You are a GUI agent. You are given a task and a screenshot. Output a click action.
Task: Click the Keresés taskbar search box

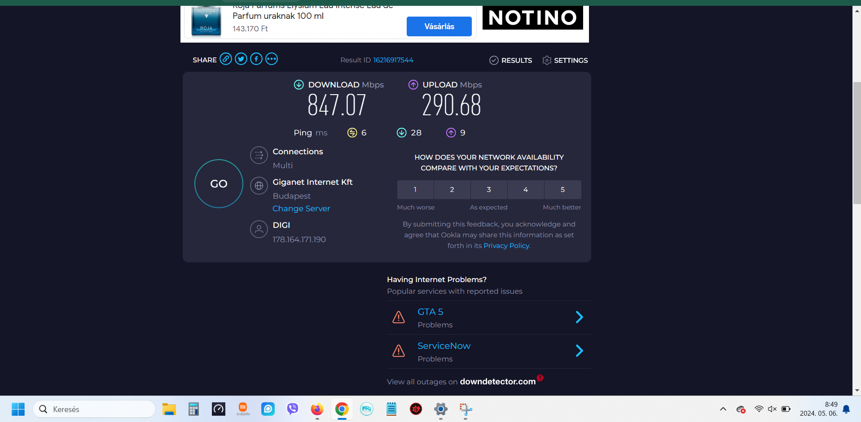coord(94,409)
